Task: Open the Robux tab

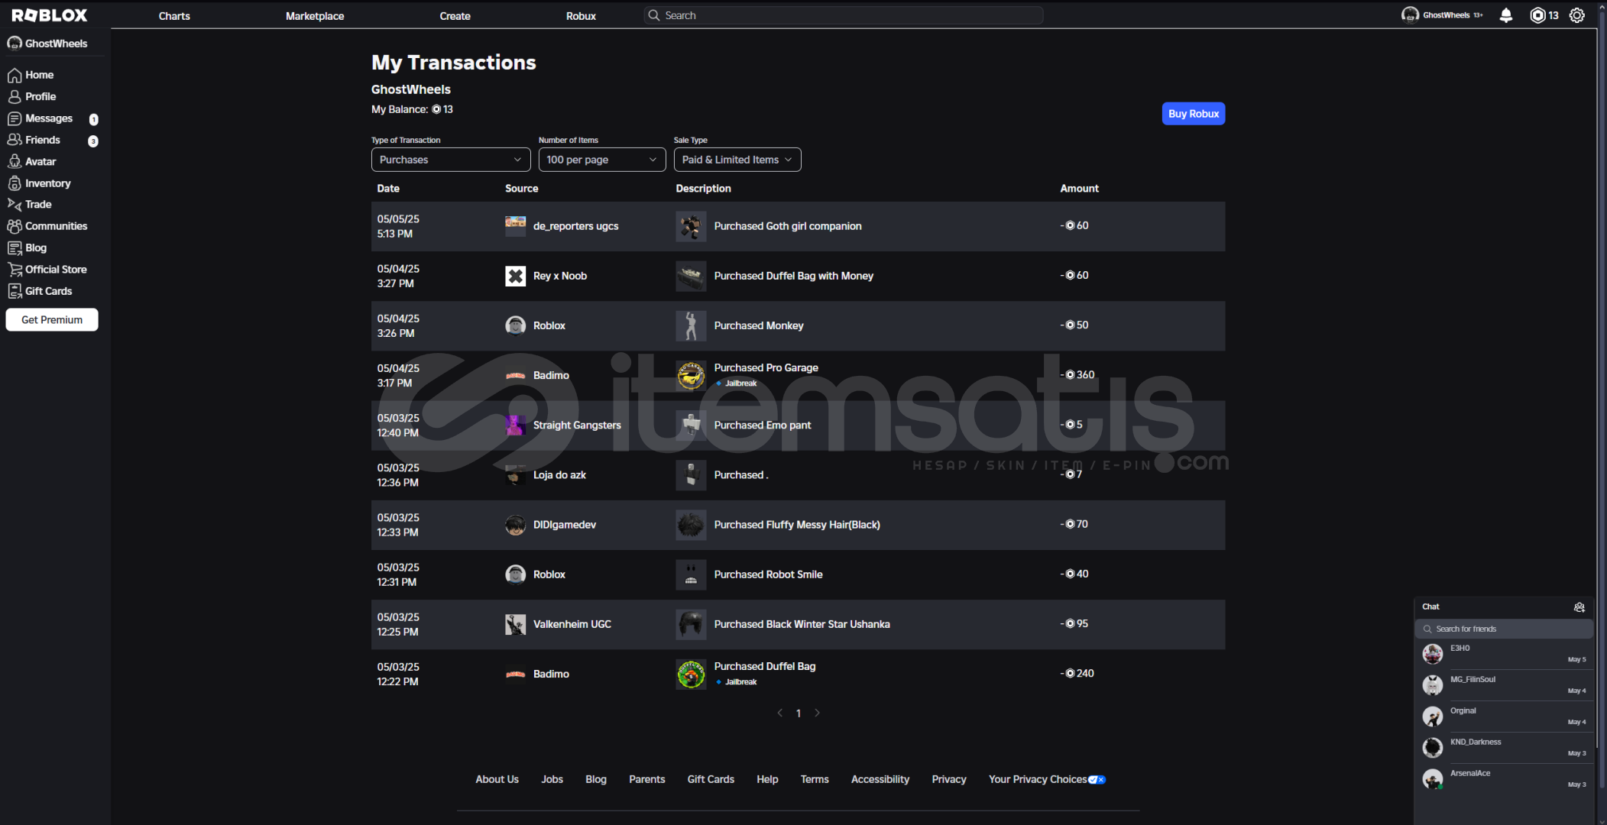Action: tap(581, 15)
